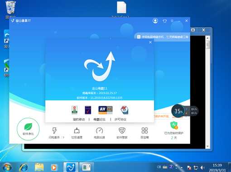The width and height of the screenshot is (231, 172).
Task: Open the Recycle Bin on desktop
Action: click(x=10, y=9)
